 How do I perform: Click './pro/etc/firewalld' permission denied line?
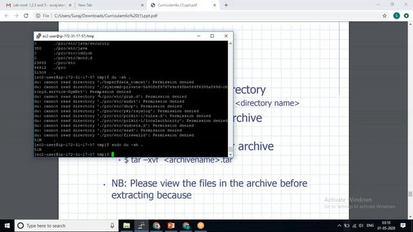click(x=114, y=135)
